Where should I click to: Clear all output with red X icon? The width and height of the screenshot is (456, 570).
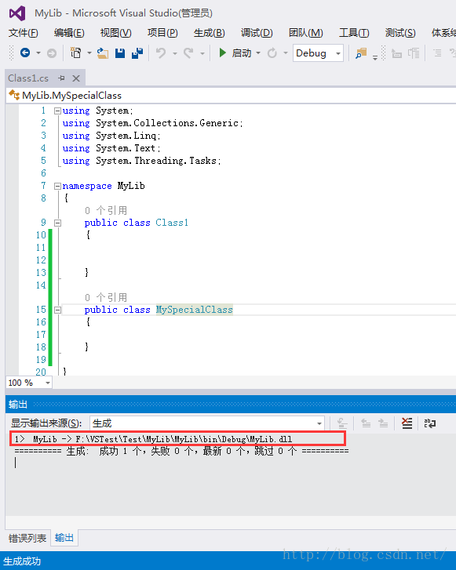point(407,423)
